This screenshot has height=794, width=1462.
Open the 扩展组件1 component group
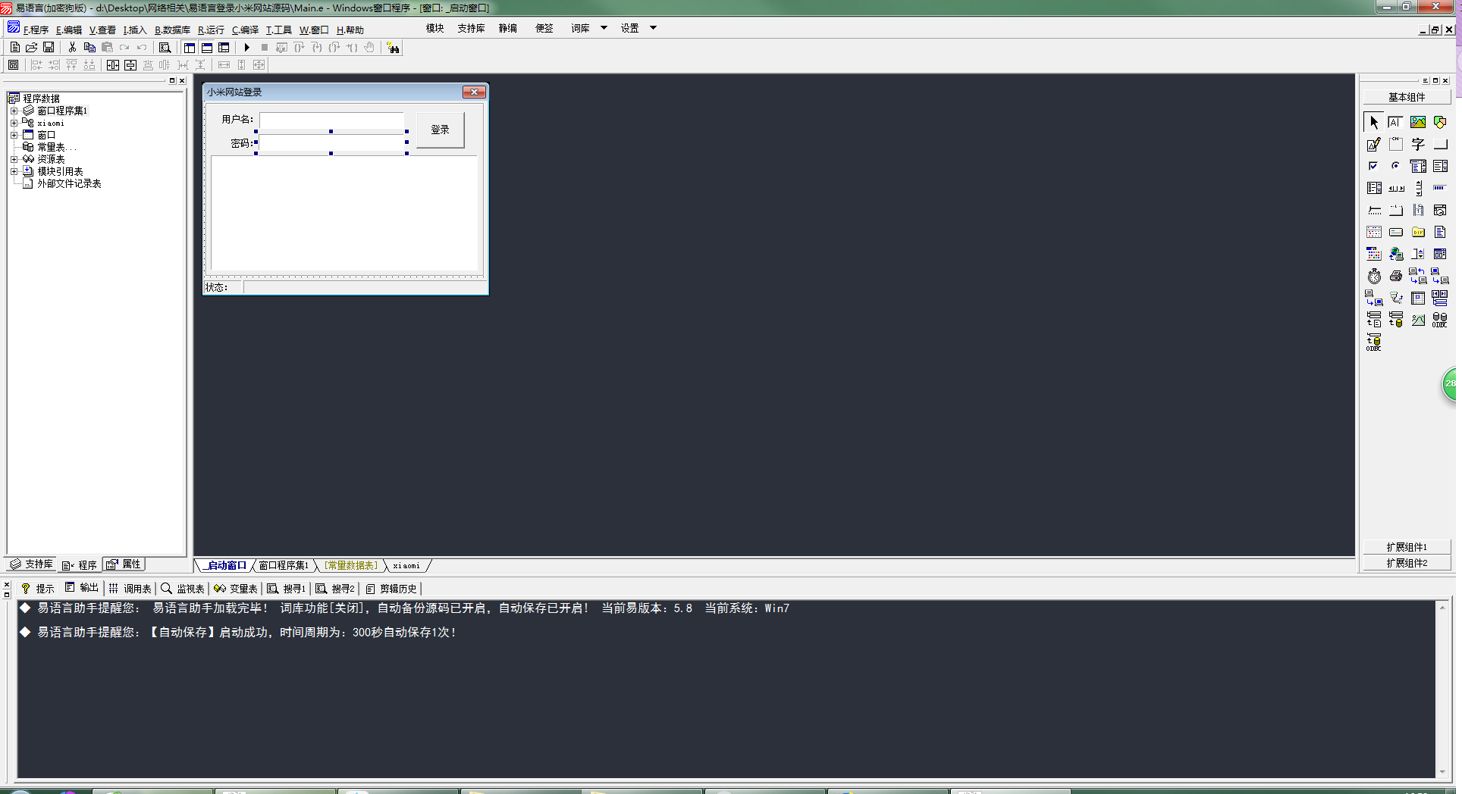click(1407, 547)
